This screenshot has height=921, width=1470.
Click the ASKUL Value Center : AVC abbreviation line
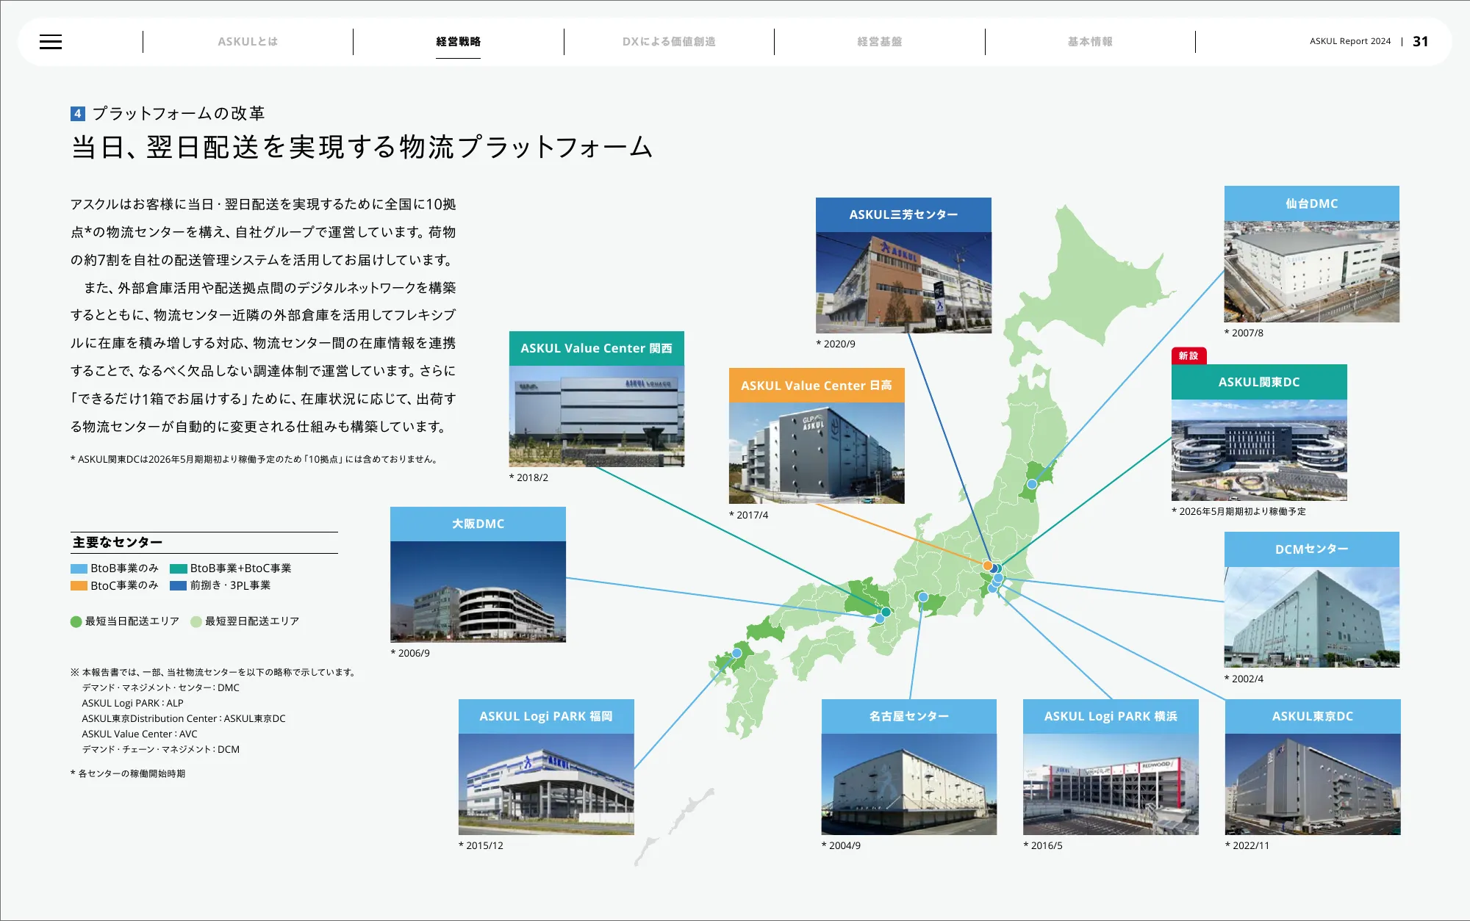[x=140, y=734]
